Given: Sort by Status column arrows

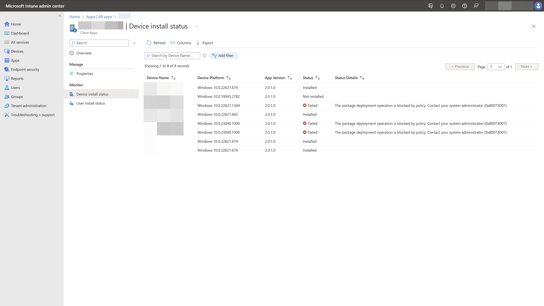Looking at the screenshot, I should pyautogui.click(x=318, y=78).
